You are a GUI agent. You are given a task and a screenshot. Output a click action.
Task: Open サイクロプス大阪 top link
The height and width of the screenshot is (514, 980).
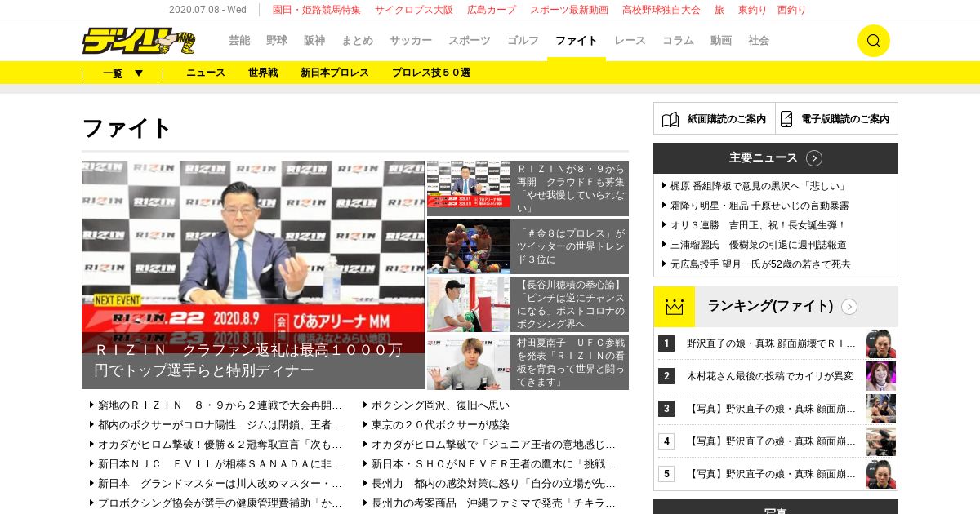(x=414, y=10)
